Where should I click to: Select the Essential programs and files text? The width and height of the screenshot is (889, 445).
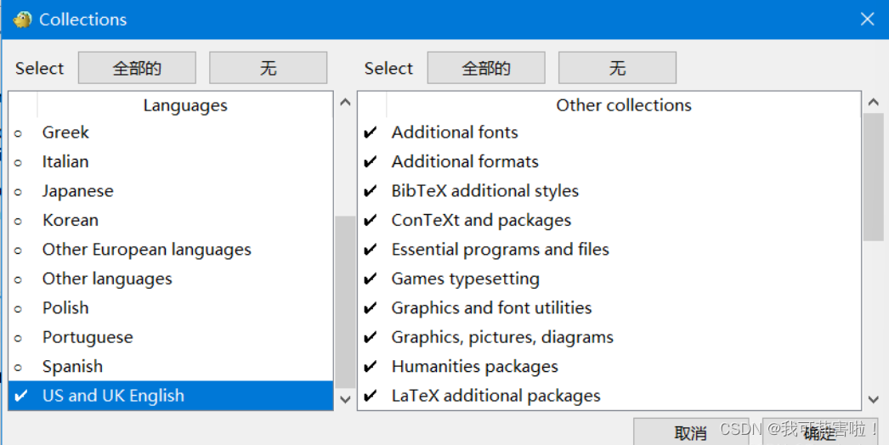(500, 250)
